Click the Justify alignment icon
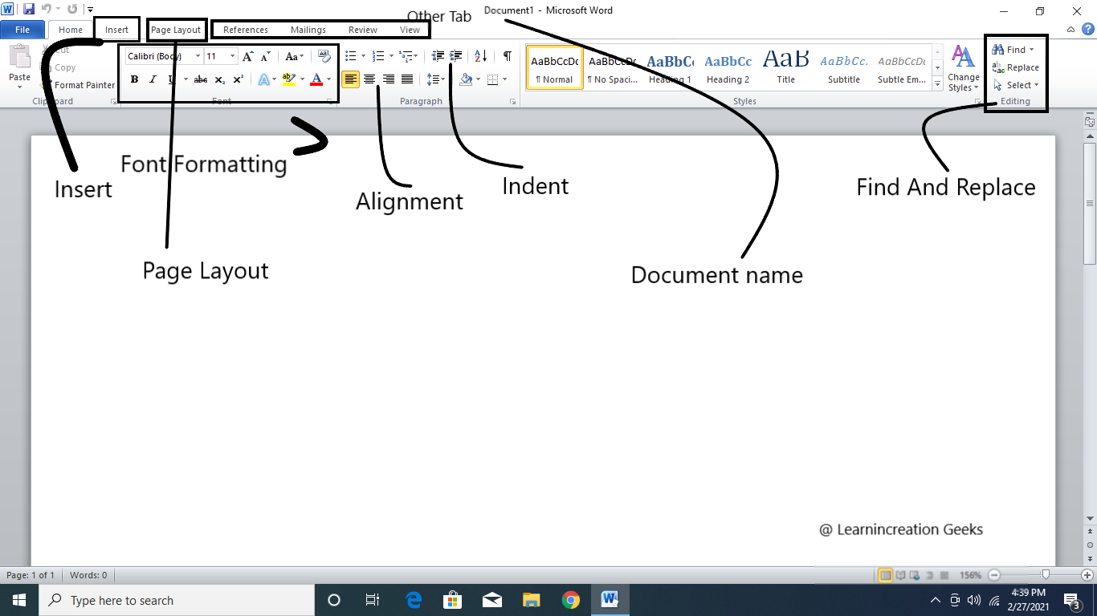This screenshot has width=1097, height=616. pos(407,79)
